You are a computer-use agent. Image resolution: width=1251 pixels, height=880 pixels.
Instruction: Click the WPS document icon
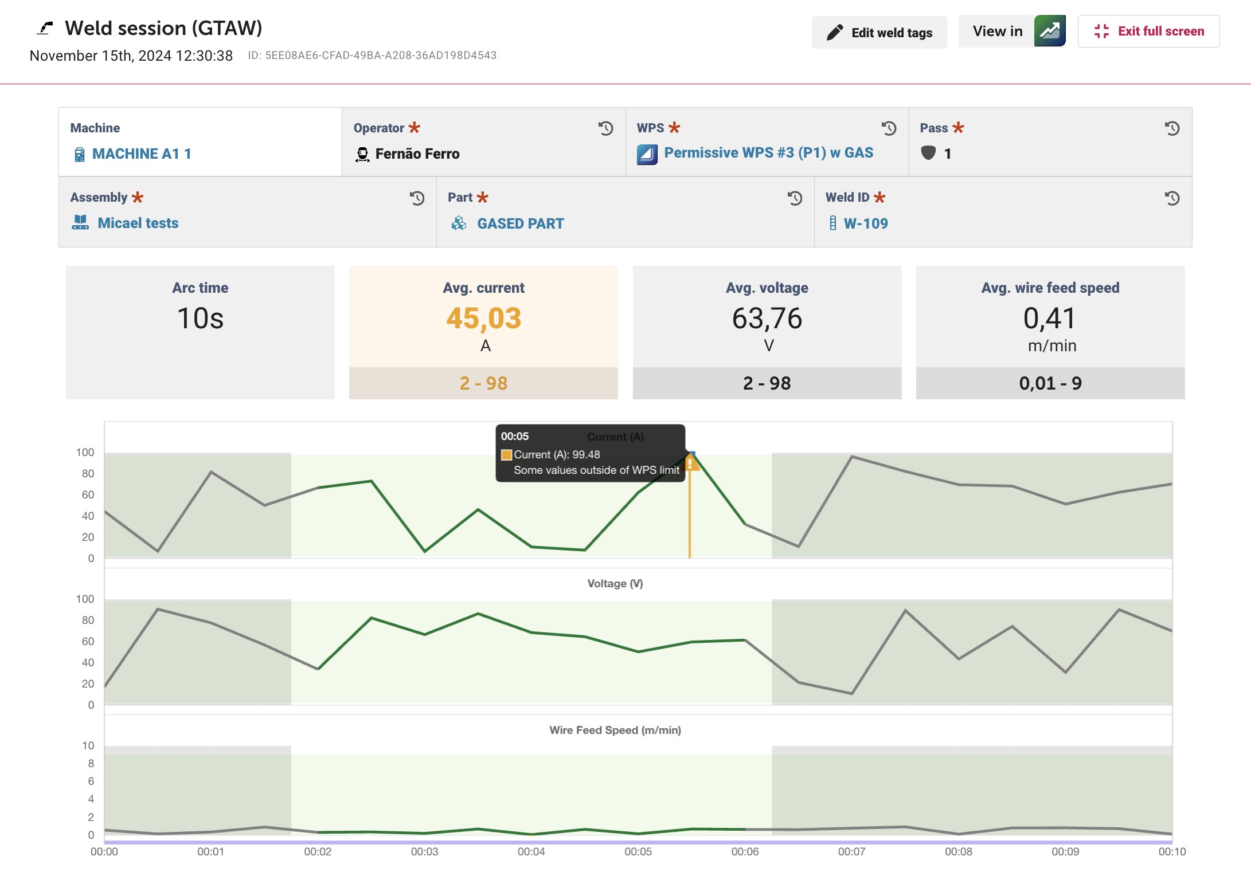click(x=647, y=154)
